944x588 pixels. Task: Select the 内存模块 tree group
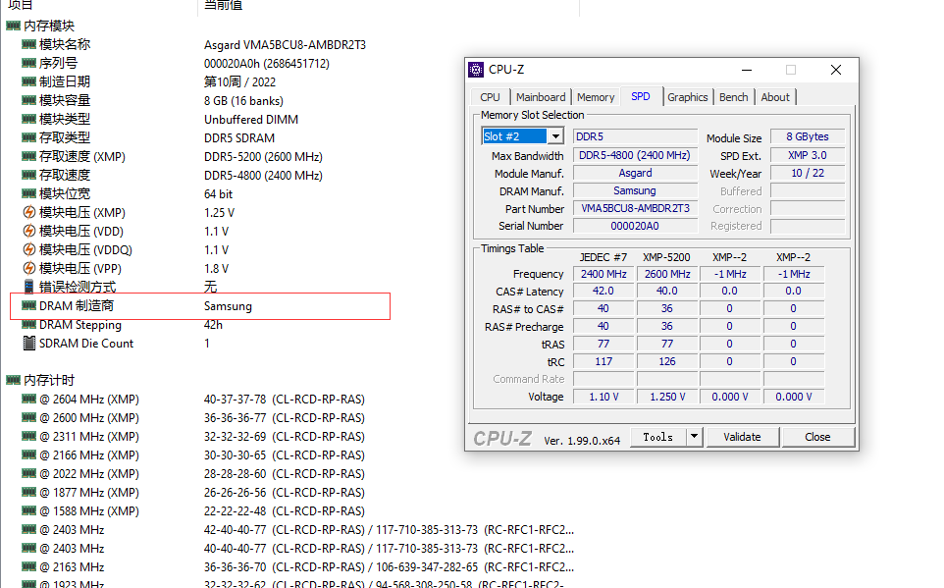pos(49,26)
